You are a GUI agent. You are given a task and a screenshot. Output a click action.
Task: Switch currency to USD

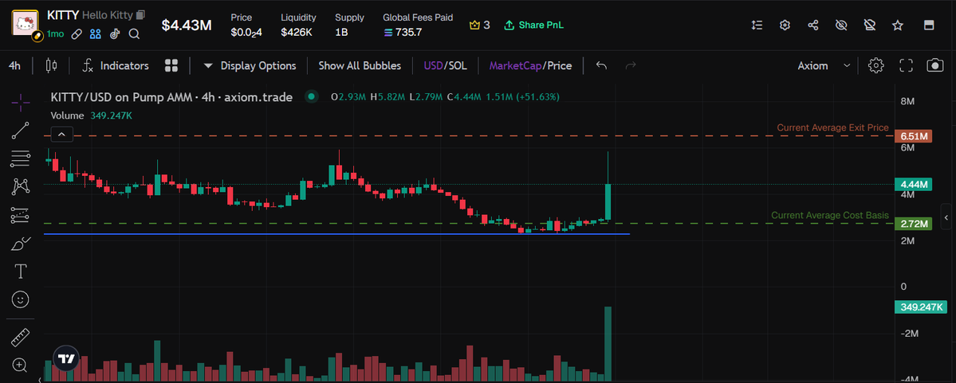pos(433,66)
